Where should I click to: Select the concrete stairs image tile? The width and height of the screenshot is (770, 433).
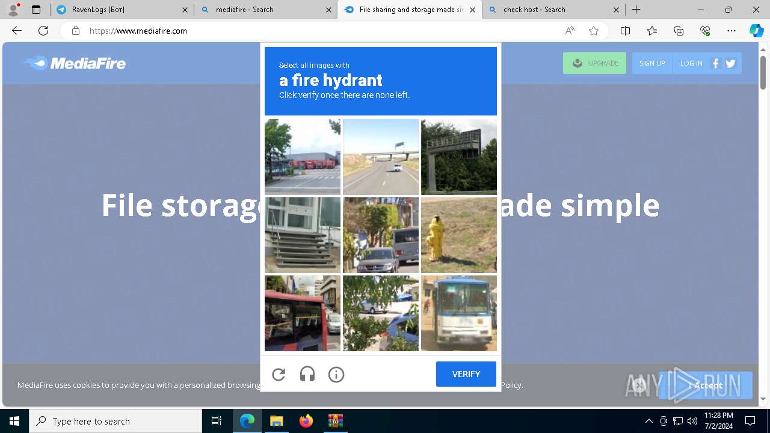coord(303,235)
